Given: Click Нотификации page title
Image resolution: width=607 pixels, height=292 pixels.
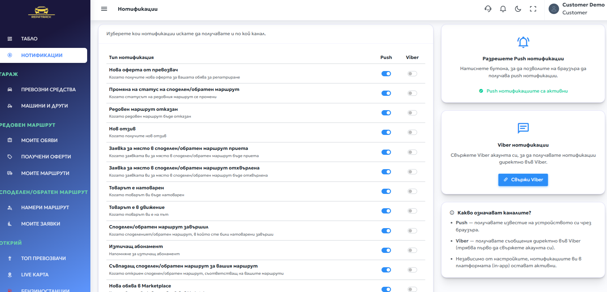Looking at the screenshot, I should point(138,9).
